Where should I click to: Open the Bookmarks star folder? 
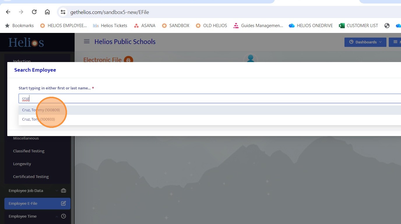click(x=19, y=26)
